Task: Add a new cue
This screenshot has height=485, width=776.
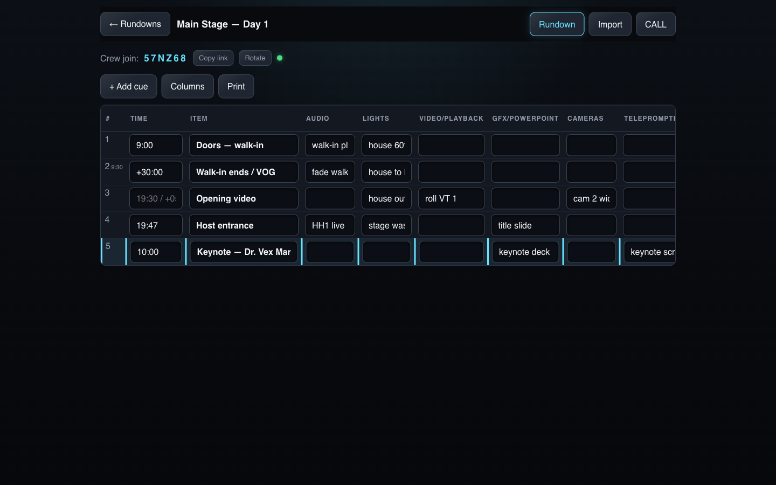Action: pos(129,86)
